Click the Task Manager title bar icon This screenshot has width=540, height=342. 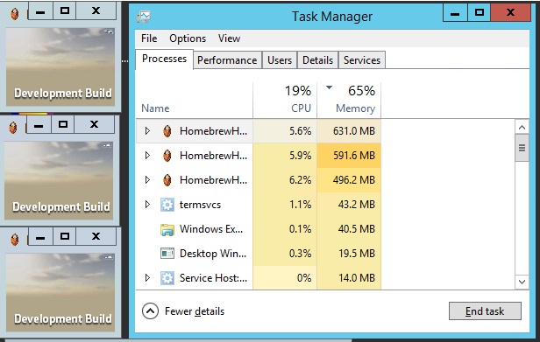point(144,17)
